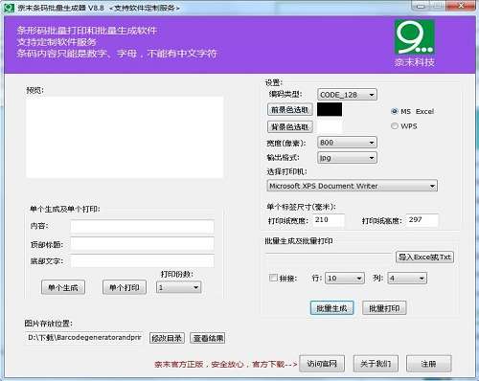The width and height of the screenshot is (479, 381).
Task: Select the MS Excel radio option
Action: tap(395, 111)
